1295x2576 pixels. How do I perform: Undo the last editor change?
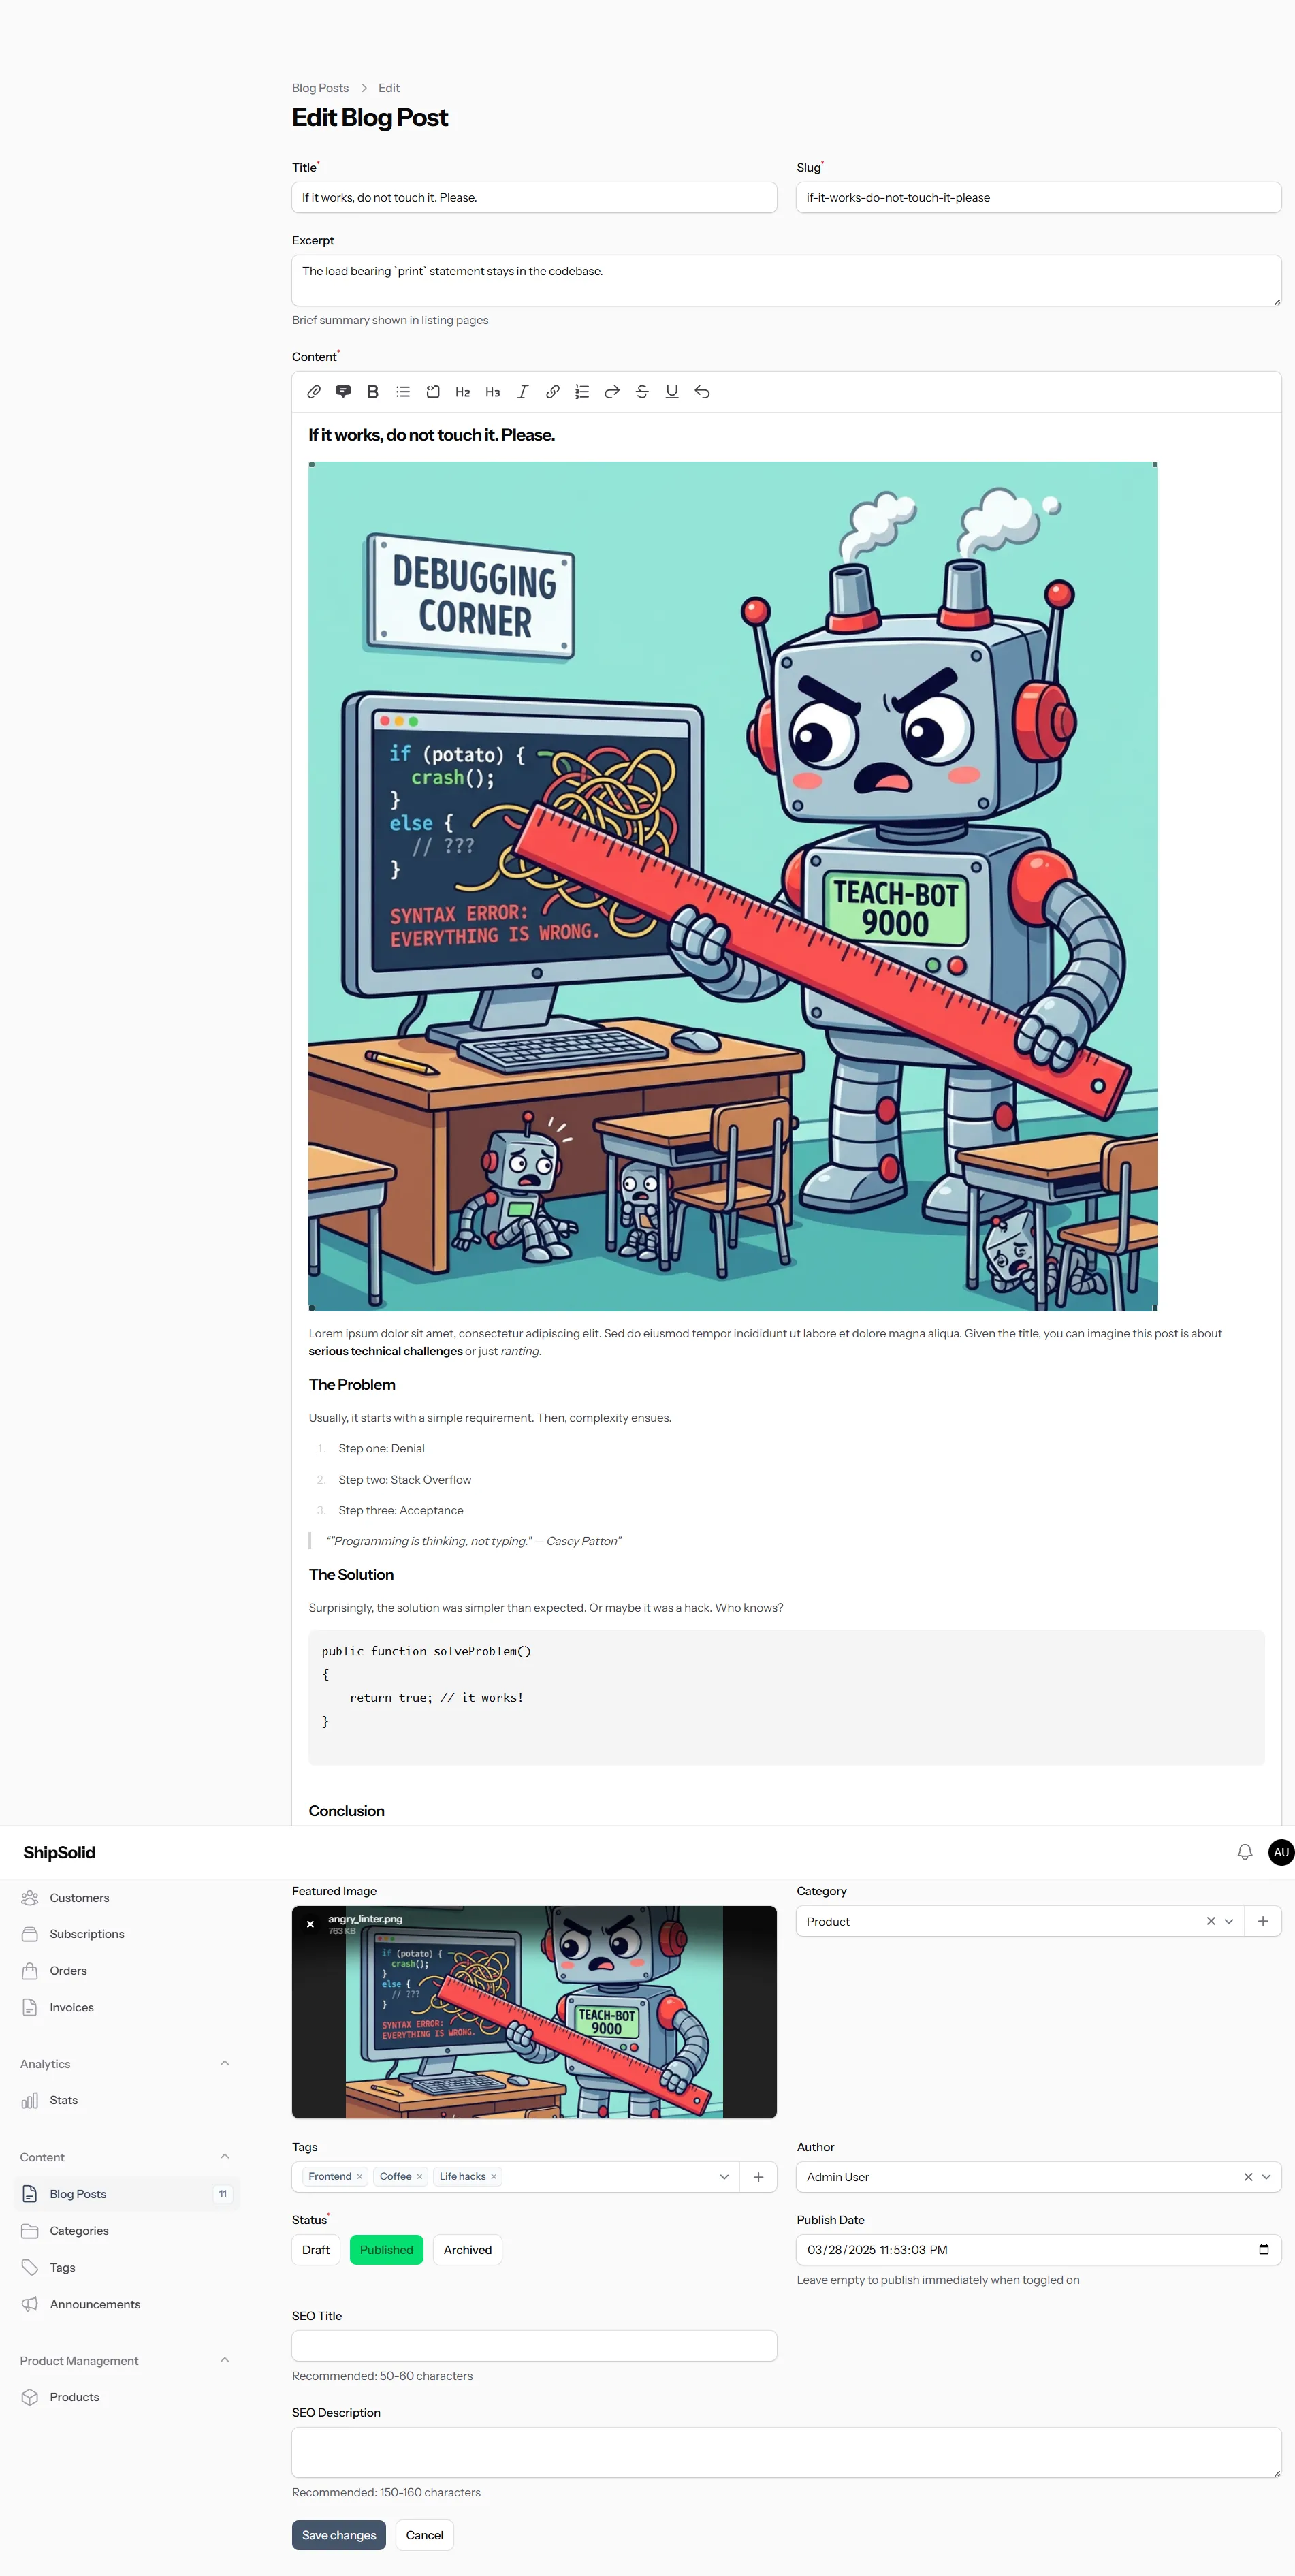[702, 392]
